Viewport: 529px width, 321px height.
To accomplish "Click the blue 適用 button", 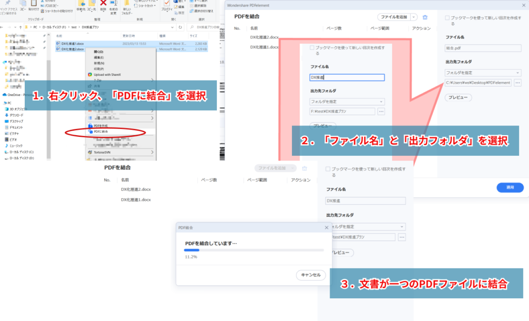I will point(510,187).
